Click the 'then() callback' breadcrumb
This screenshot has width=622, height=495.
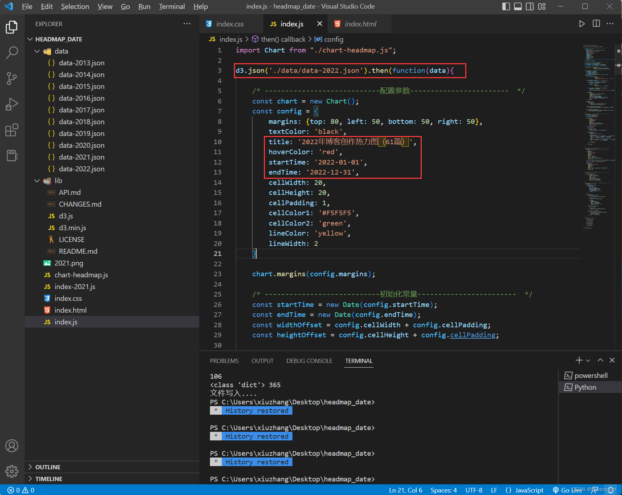pos(279,39)
